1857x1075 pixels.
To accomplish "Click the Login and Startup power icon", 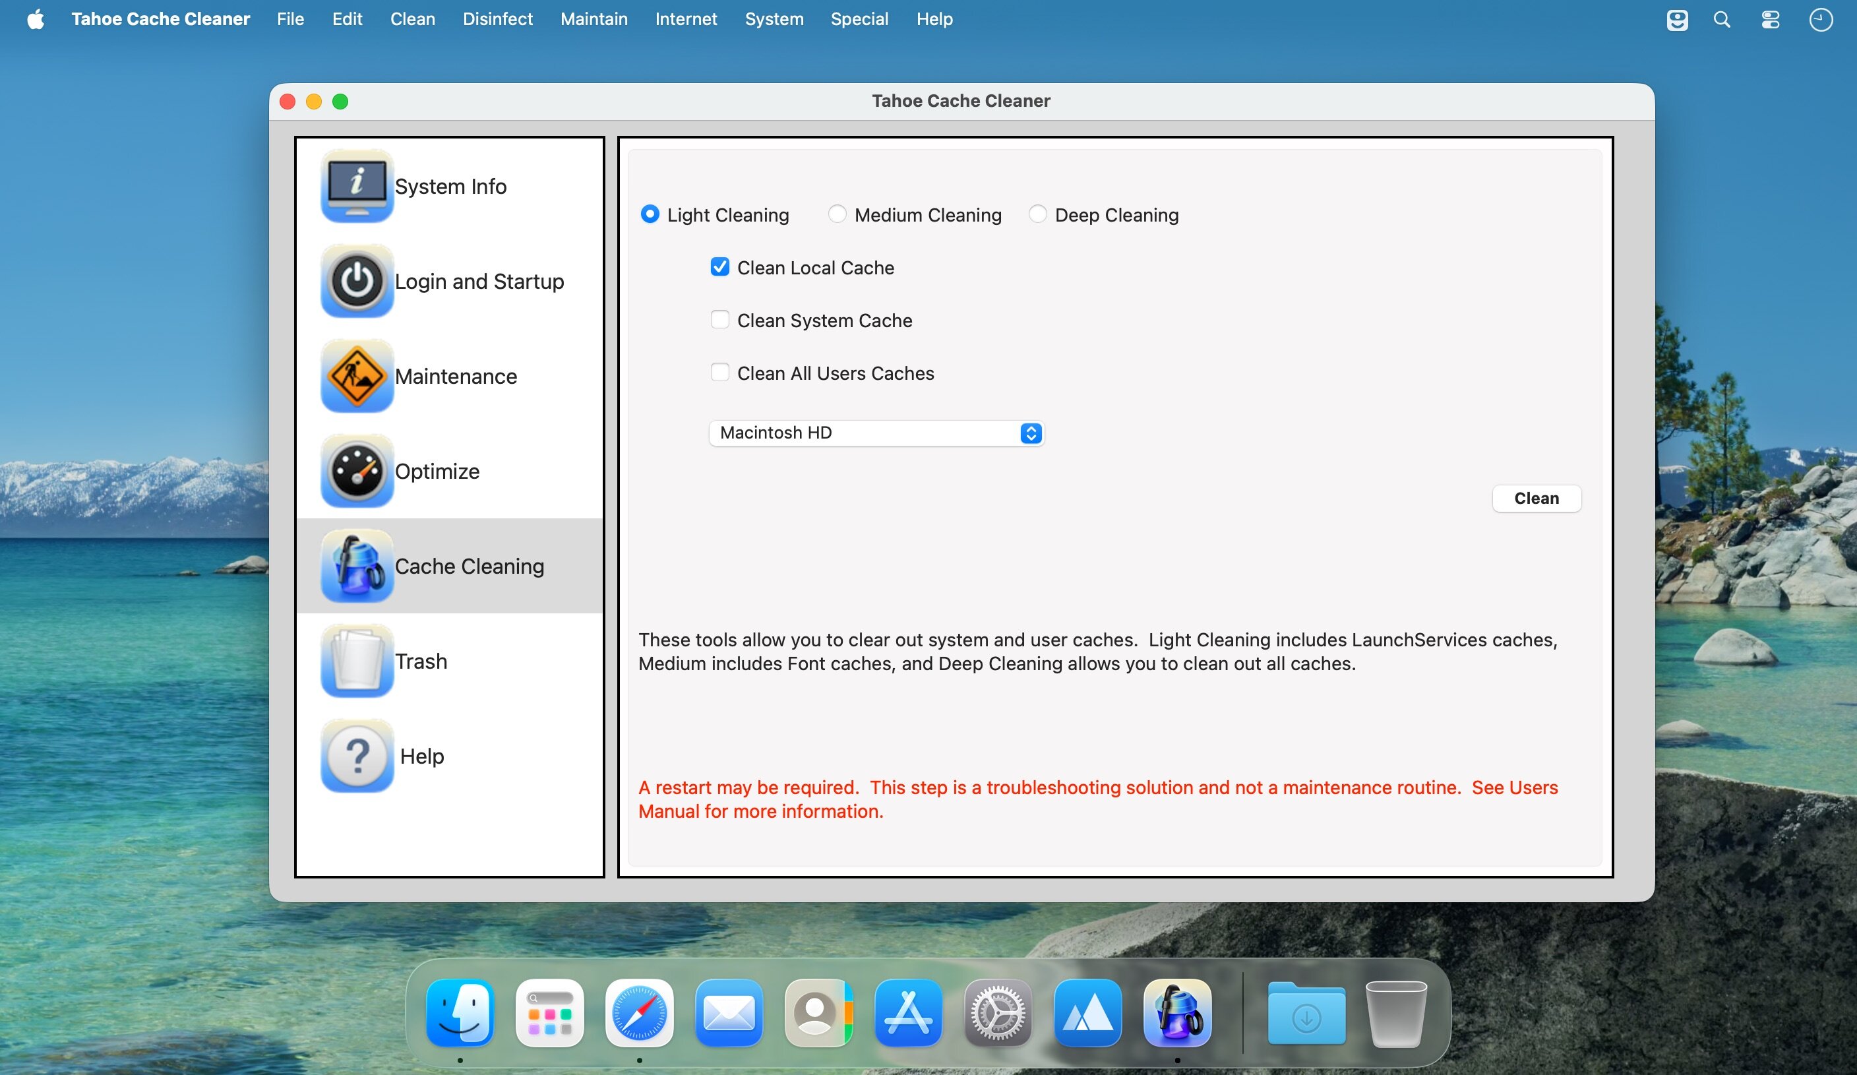I will 357,281.
